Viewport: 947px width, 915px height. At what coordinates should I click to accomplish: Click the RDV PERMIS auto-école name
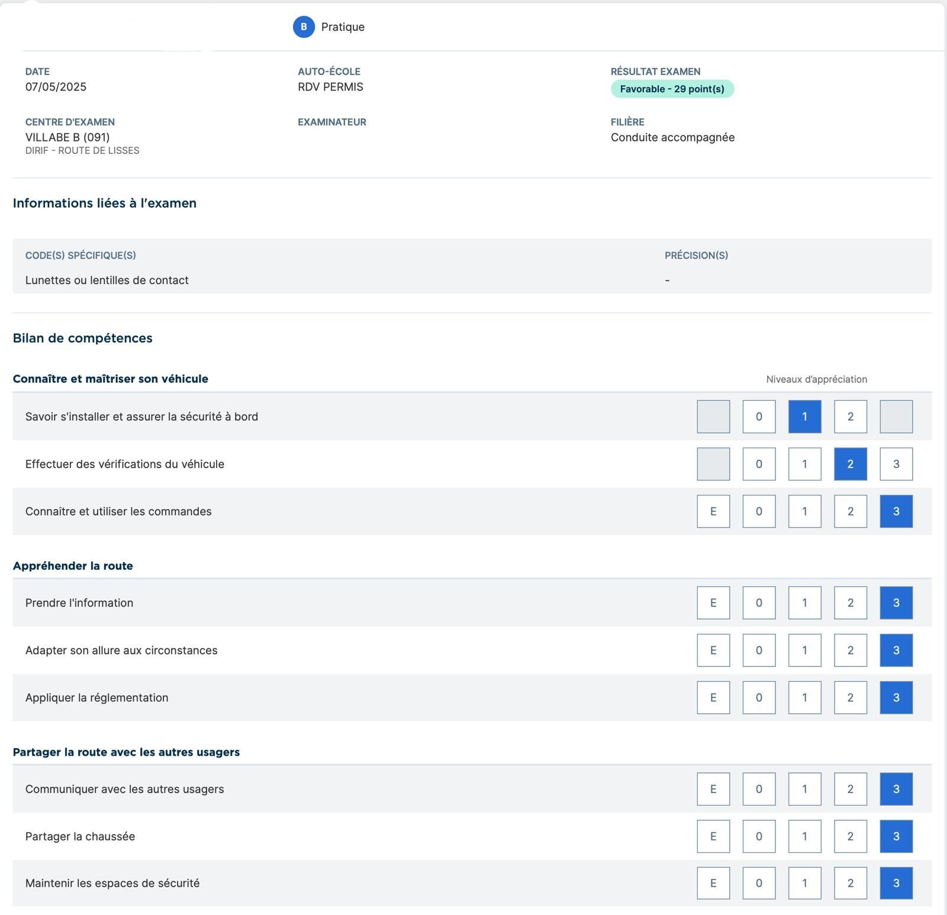point(330,87)
